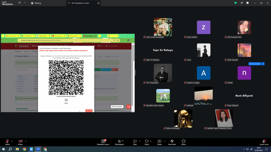Start camera with Video button
This screenshot has width=271, height=152.
coord(20,142)
